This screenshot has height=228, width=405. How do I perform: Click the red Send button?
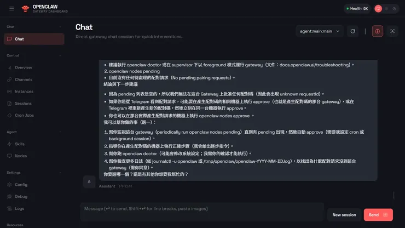click(x=378, y=215)
